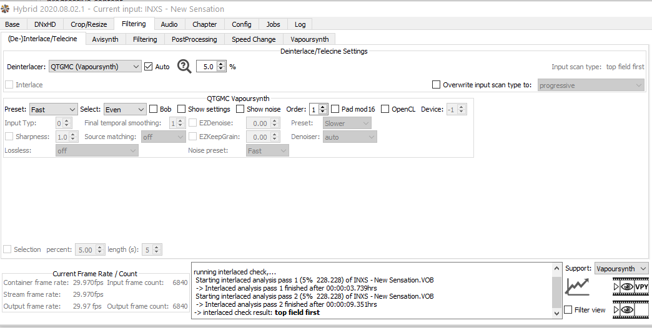The width and height of the screenshot is (652, 328).
Task: Switch to the DNxHD tab
Action: 45,24
